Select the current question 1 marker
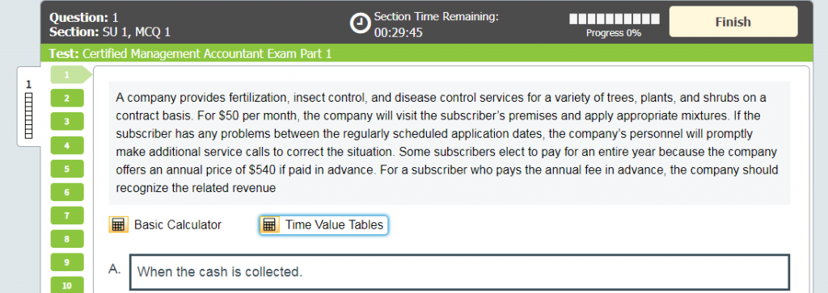Viewport: 828px width, 293px height. pos(70,75)
